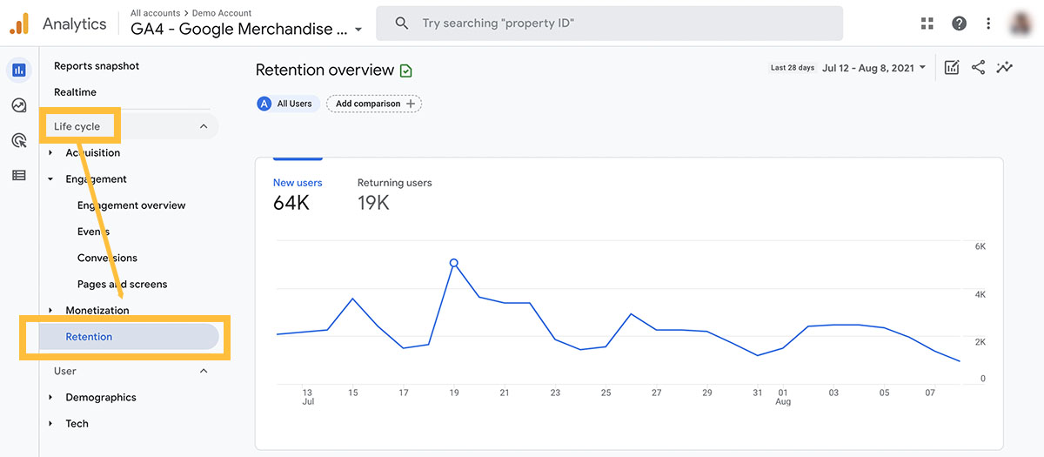Expand the Demographics tree arrow
Image resolution: width=1044 pixels, height=457 pixels.
[x=50, y=398]
